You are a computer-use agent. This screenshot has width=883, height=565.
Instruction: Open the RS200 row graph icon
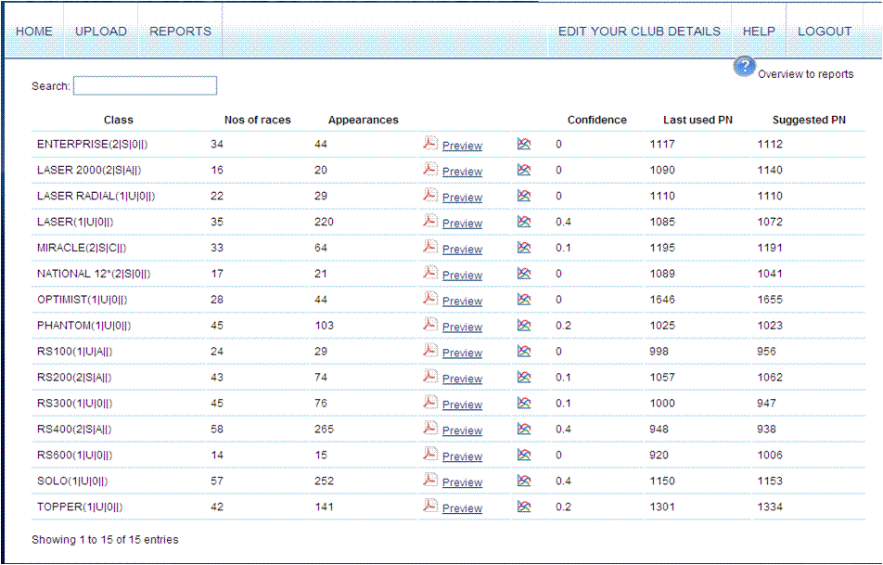click(x=524, y=377)
